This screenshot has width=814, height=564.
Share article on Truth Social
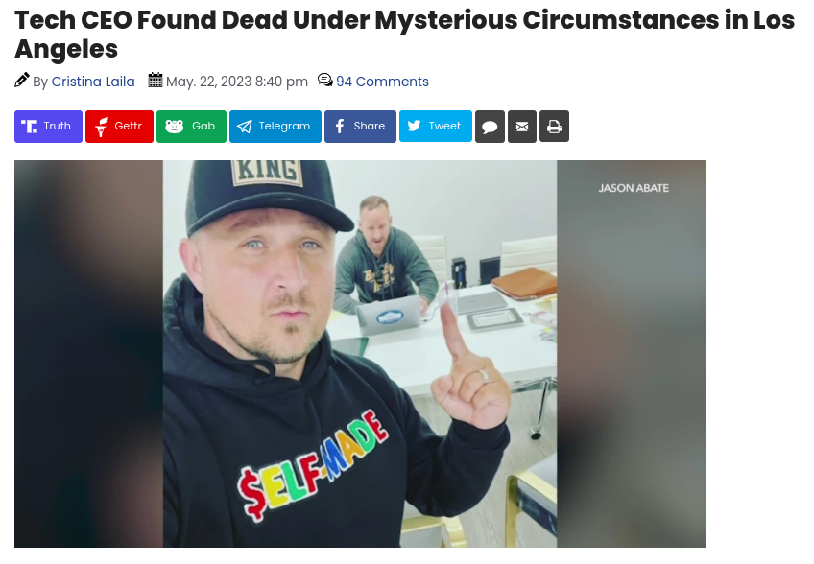tap(48, 126)
